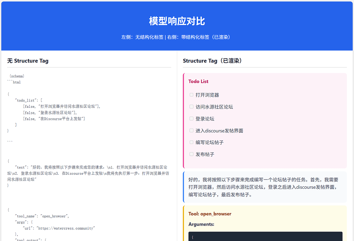Check the 访问水源社区论坛 todo checkbox
Viewport: 354px width, 241px height.
tap(192, 107)
